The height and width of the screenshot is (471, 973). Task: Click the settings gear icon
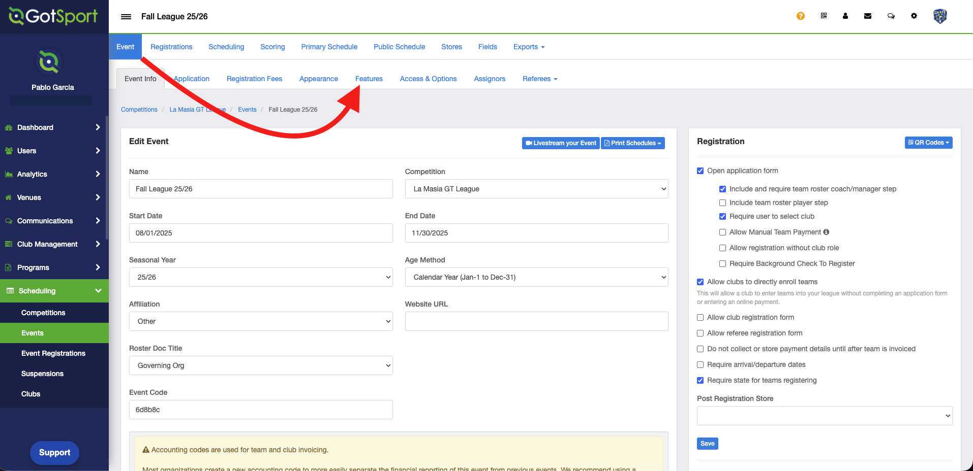tap(914, 16)
